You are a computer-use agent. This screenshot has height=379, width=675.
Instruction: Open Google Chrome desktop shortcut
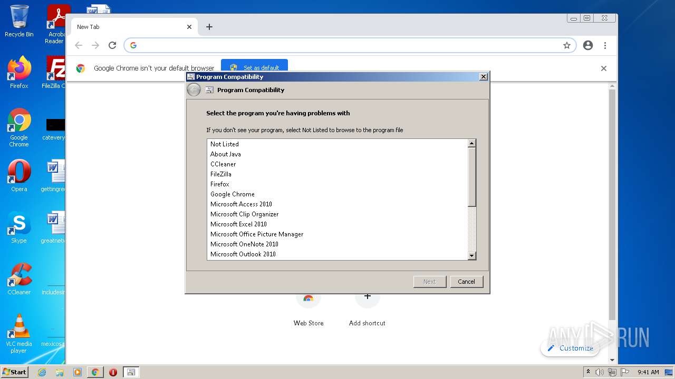19,127
